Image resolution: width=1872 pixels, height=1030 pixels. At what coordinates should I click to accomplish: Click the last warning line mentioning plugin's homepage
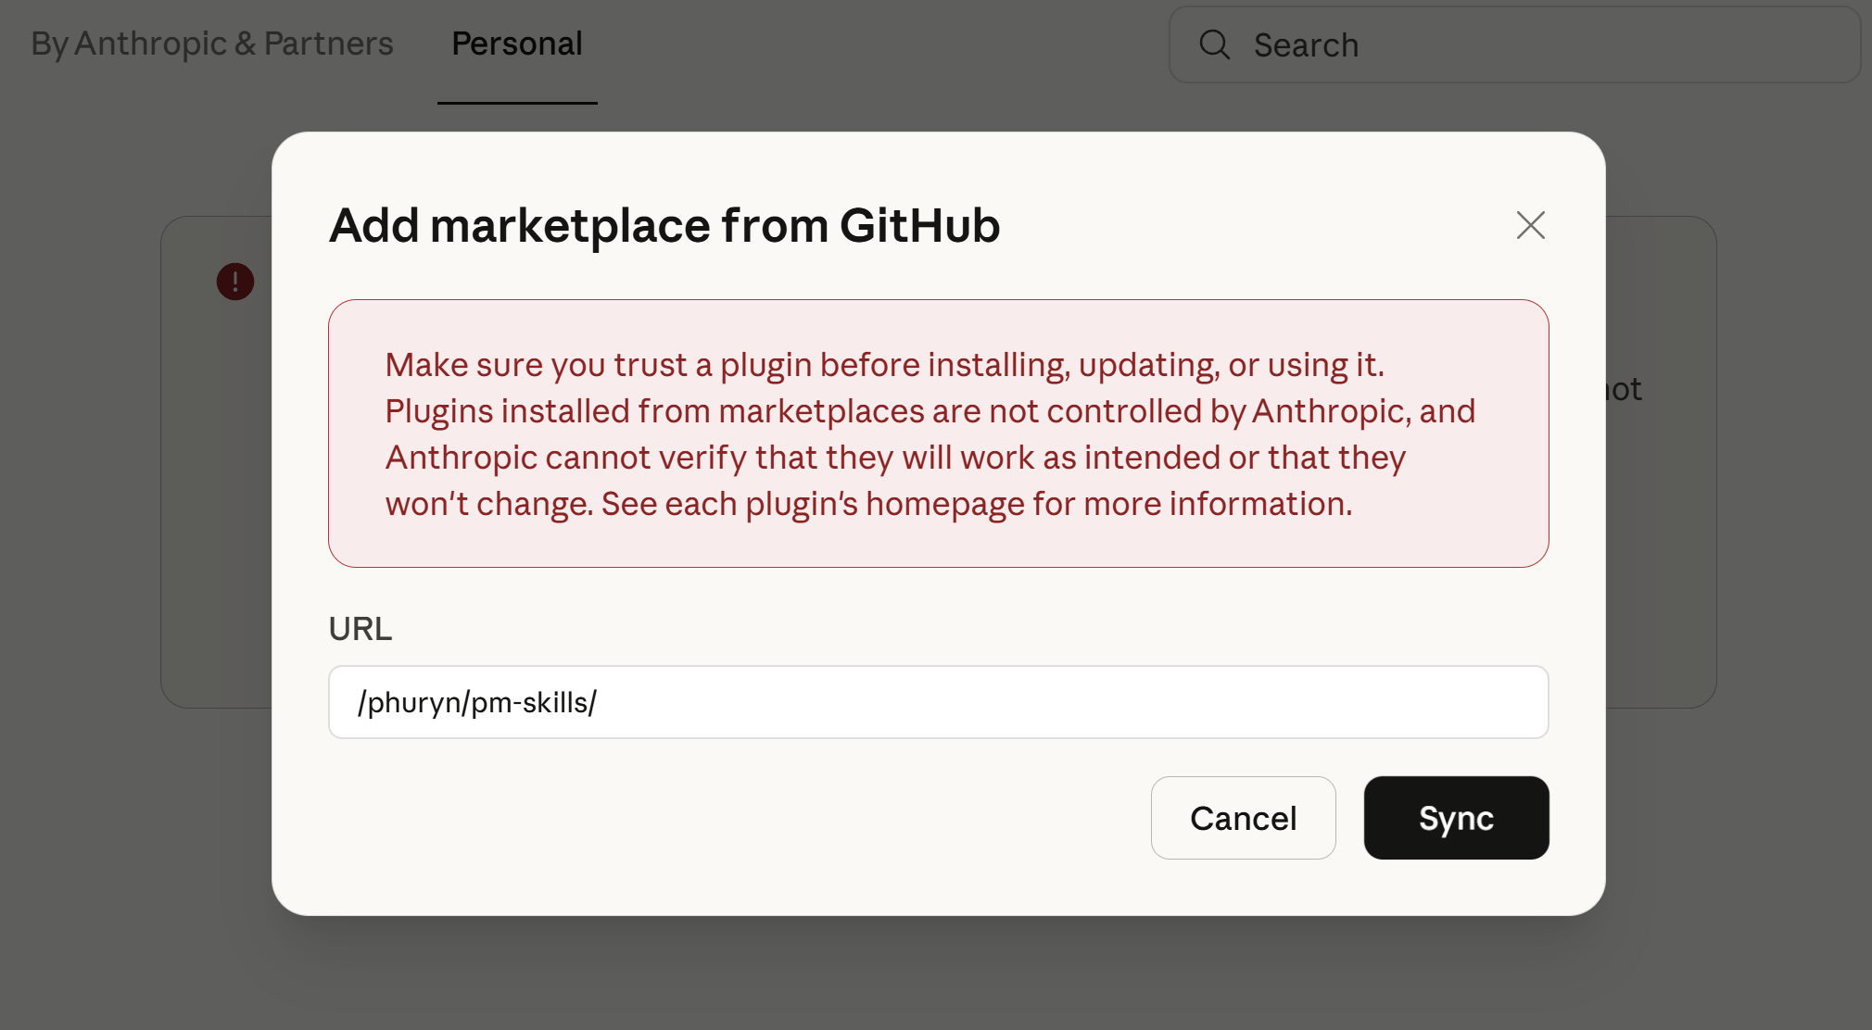pyautogui.click(x=868, y=504)
